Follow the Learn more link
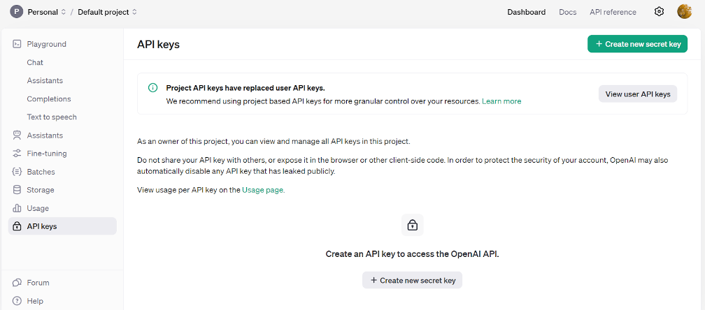 [501, 101]
